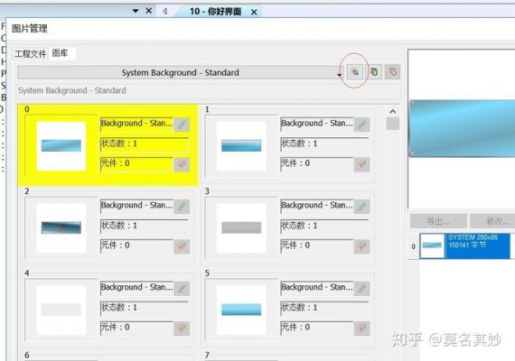This screenshot has height=361, width=515.
Task: Click the icon beside 元件:0 of picture 1
Action: 361,164
